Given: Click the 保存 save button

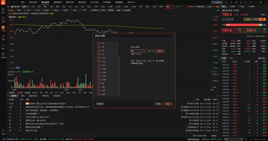Looking at the screenshot, I should [159, 51].
